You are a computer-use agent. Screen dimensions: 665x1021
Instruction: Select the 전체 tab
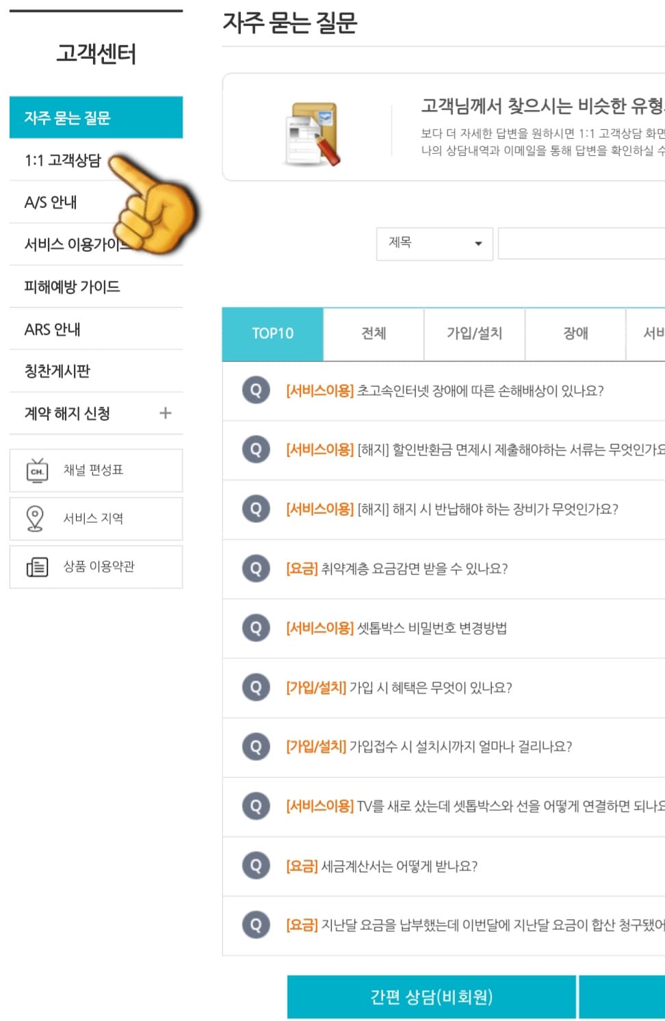tap(374, 333)
